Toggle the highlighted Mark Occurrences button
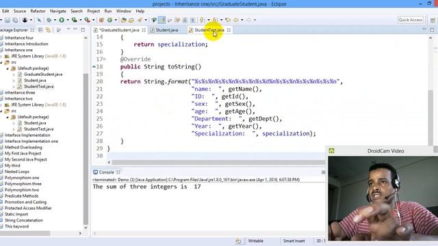Image resolution: width=438 pixels, height=246 pixels. click(x=162, y=20)
